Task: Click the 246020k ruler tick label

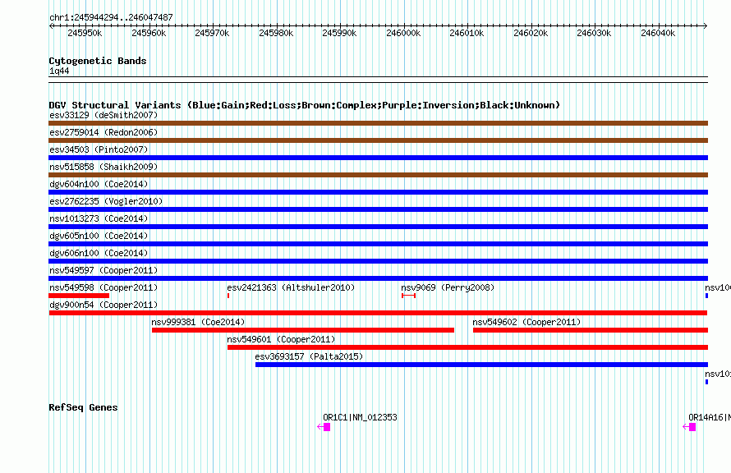Action: pyautogui.click(x=531, y=33)
